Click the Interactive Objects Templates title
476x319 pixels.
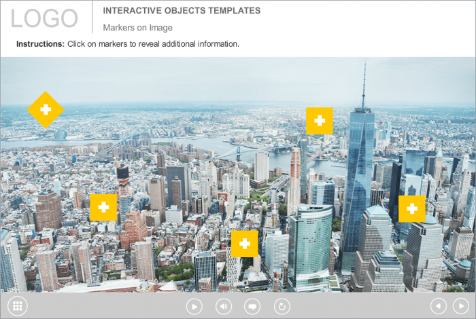point(181,11)
